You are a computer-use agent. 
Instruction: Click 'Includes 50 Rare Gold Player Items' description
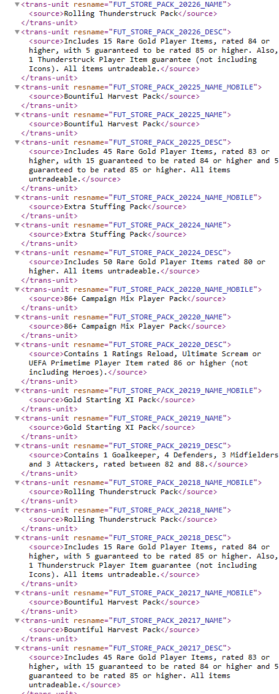(x=147, y=267)
